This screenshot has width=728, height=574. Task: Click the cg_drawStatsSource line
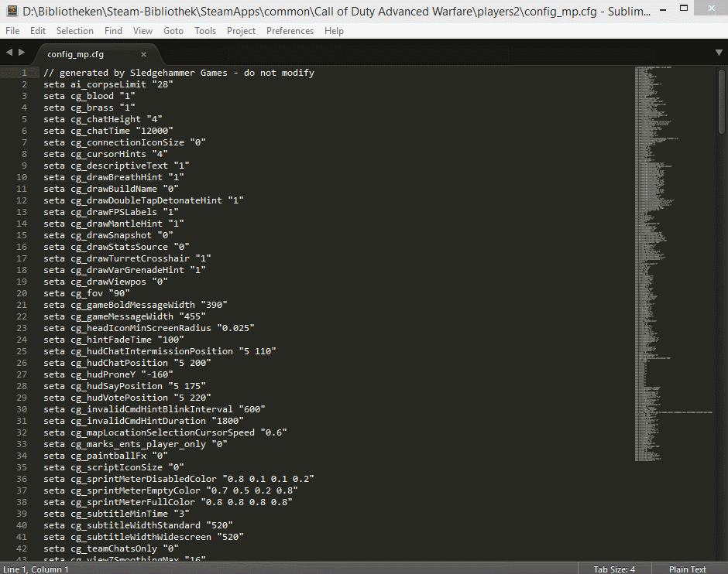(x=116, y=247)
